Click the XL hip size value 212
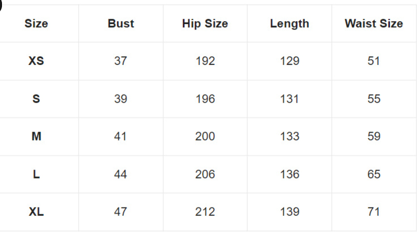 205,212
